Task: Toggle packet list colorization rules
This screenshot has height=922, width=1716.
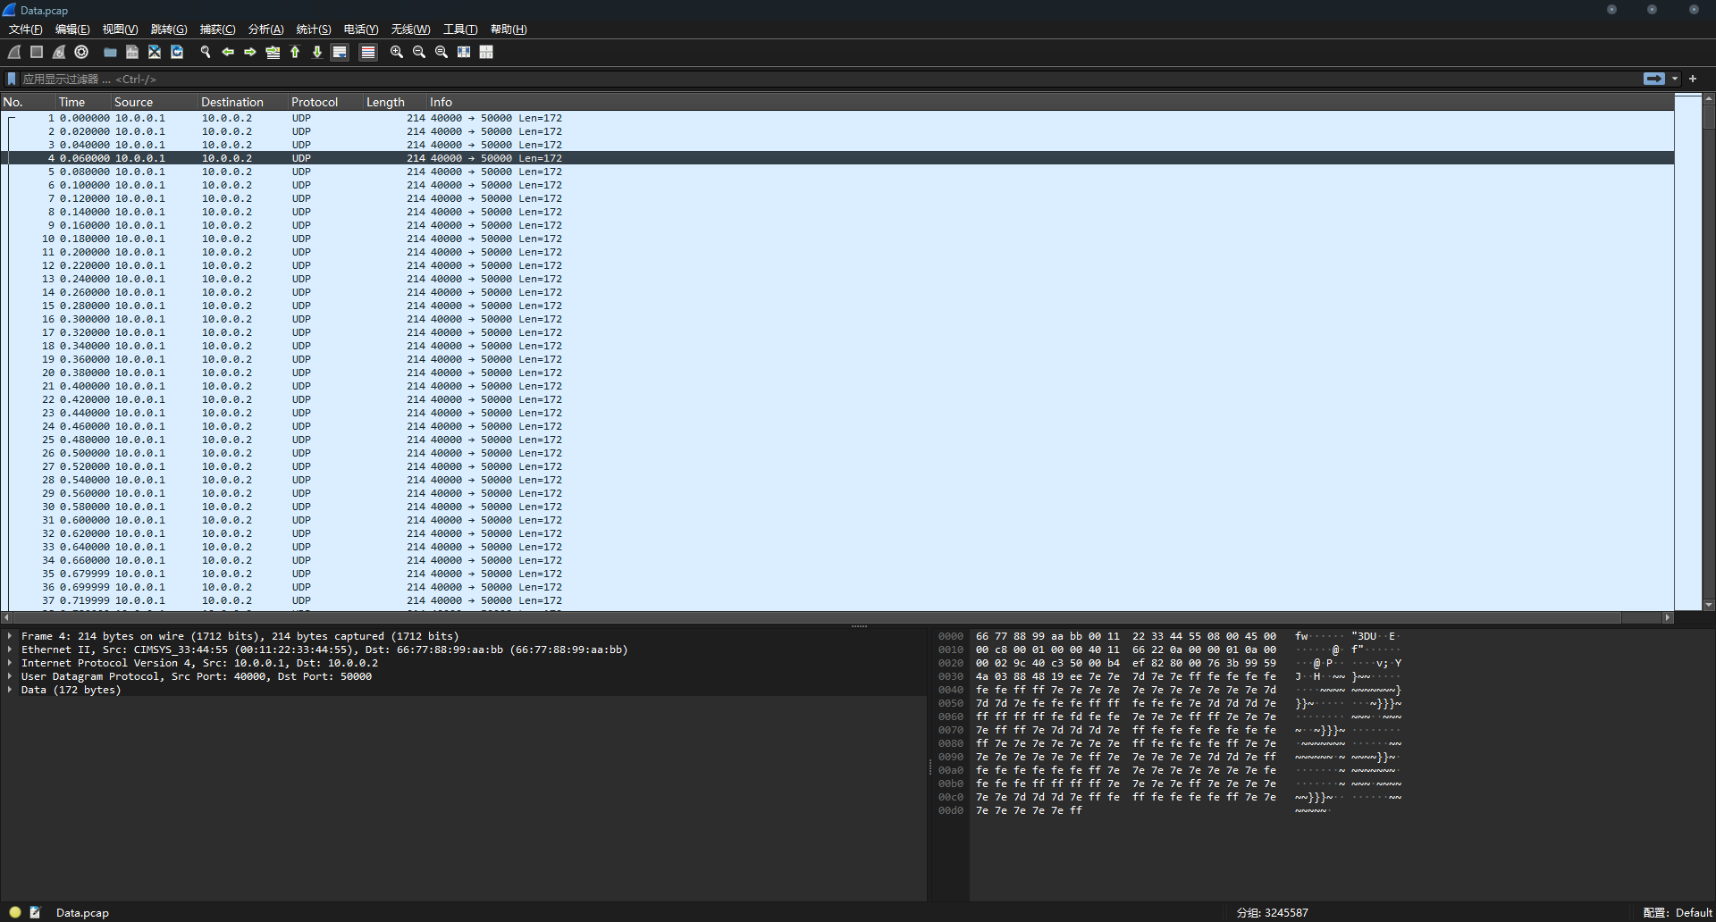Action: 367,53
